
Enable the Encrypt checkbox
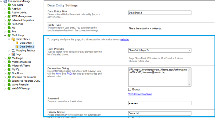coord(130,89)
